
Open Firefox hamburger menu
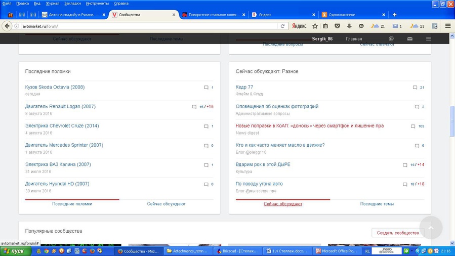tap(448, 26)
